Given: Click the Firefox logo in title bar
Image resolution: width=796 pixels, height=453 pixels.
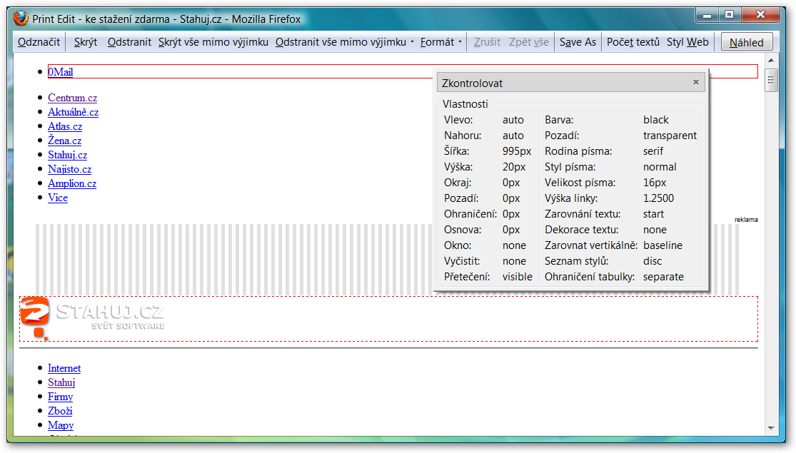Looking at the screenshot, I should [21, 19].
